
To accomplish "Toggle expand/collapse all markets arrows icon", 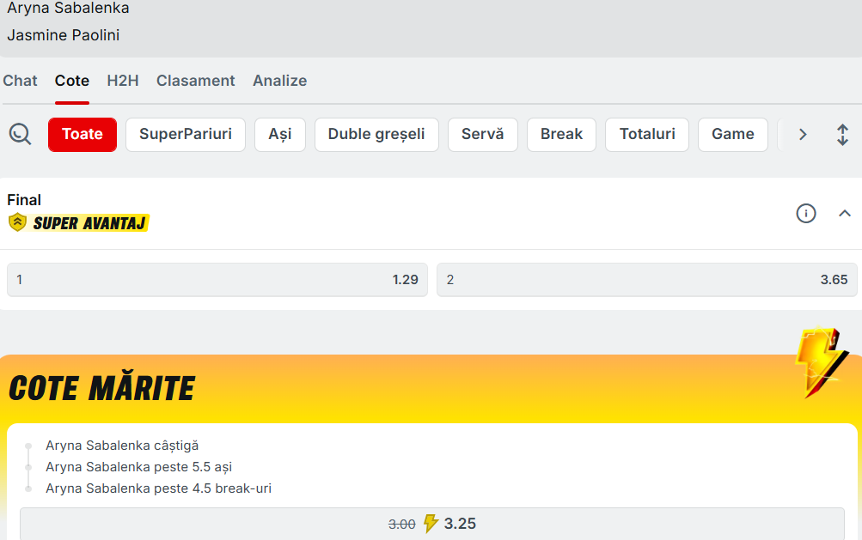I will point(842,134).
